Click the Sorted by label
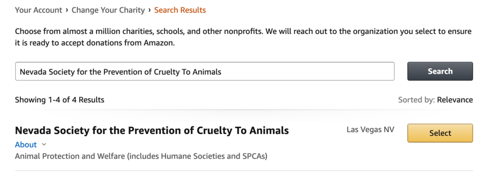 click(x=417, y=100)
